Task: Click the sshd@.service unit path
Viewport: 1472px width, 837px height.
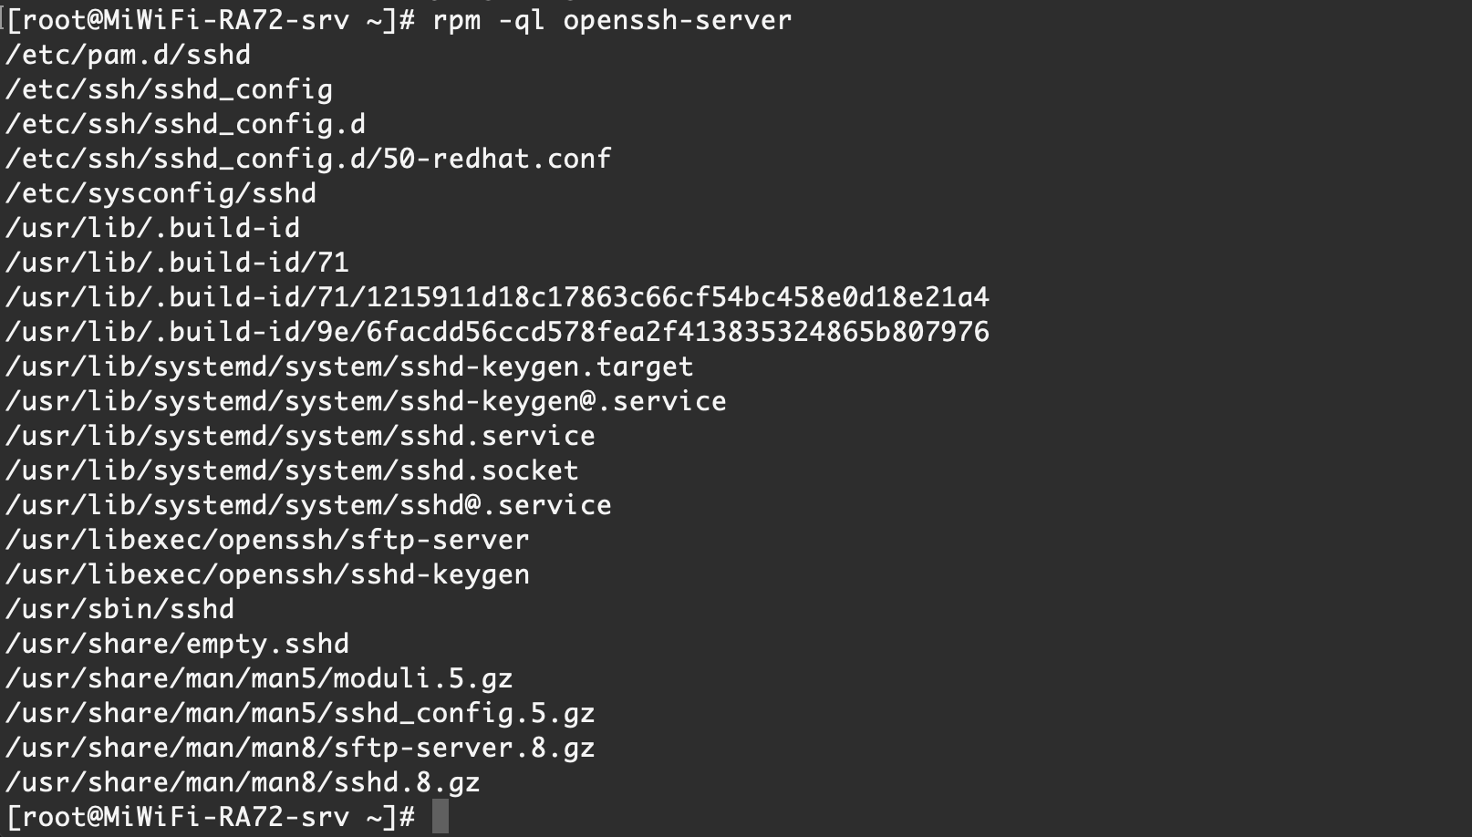Action: 308,505
